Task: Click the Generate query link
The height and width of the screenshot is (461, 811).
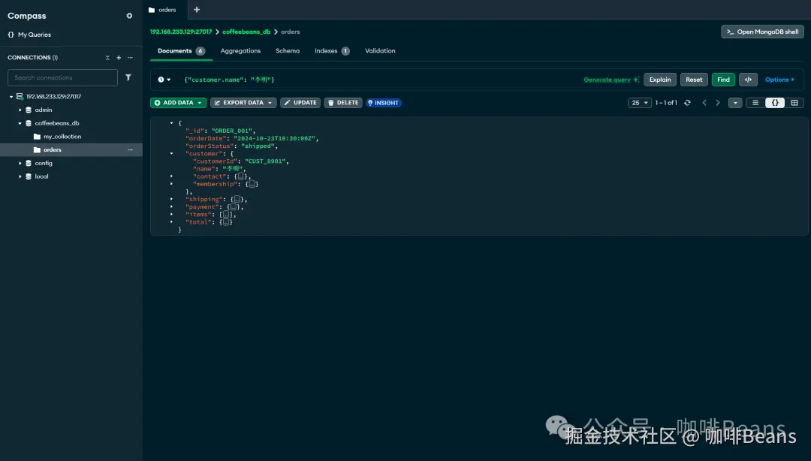Action: (x=611, y=80)
